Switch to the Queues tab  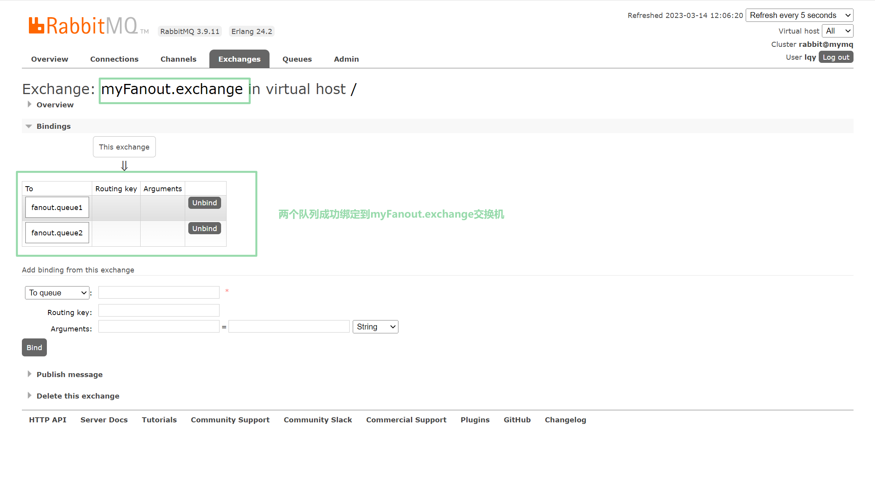[297, 59]
